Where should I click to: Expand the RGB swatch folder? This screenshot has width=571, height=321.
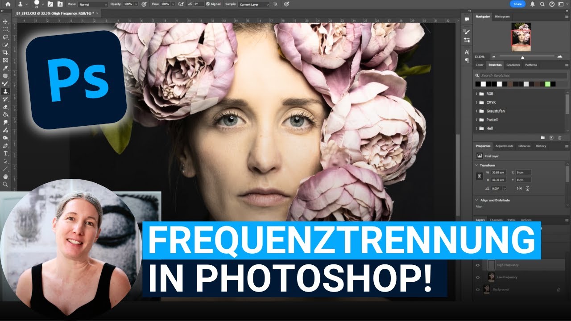click(477, 94)
